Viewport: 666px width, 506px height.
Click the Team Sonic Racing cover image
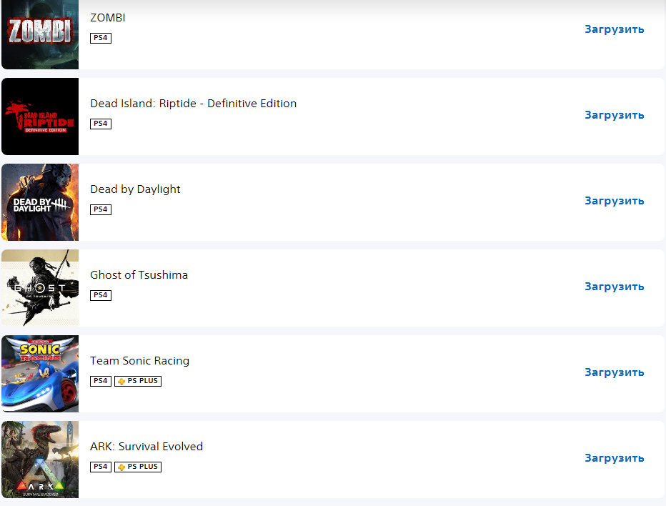[40, 374]
